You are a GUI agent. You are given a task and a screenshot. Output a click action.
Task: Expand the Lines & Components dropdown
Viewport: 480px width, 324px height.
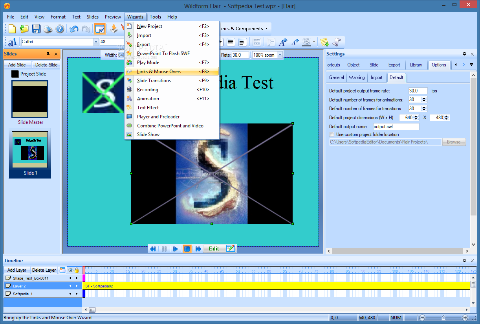click(x=266, y=29)
